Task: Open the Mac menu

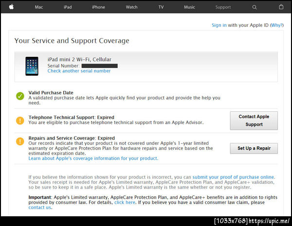Action: pos(39,7)
